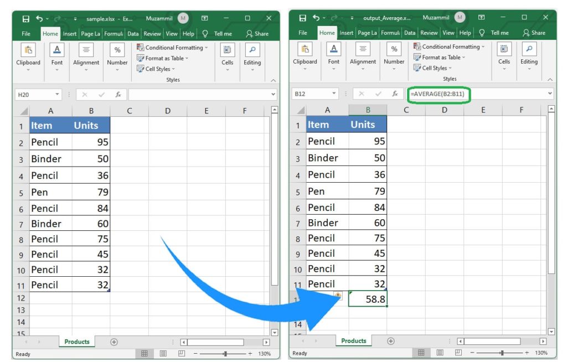Open the Quick Access Toolbar customize dropdown

(x=351, y=17)
